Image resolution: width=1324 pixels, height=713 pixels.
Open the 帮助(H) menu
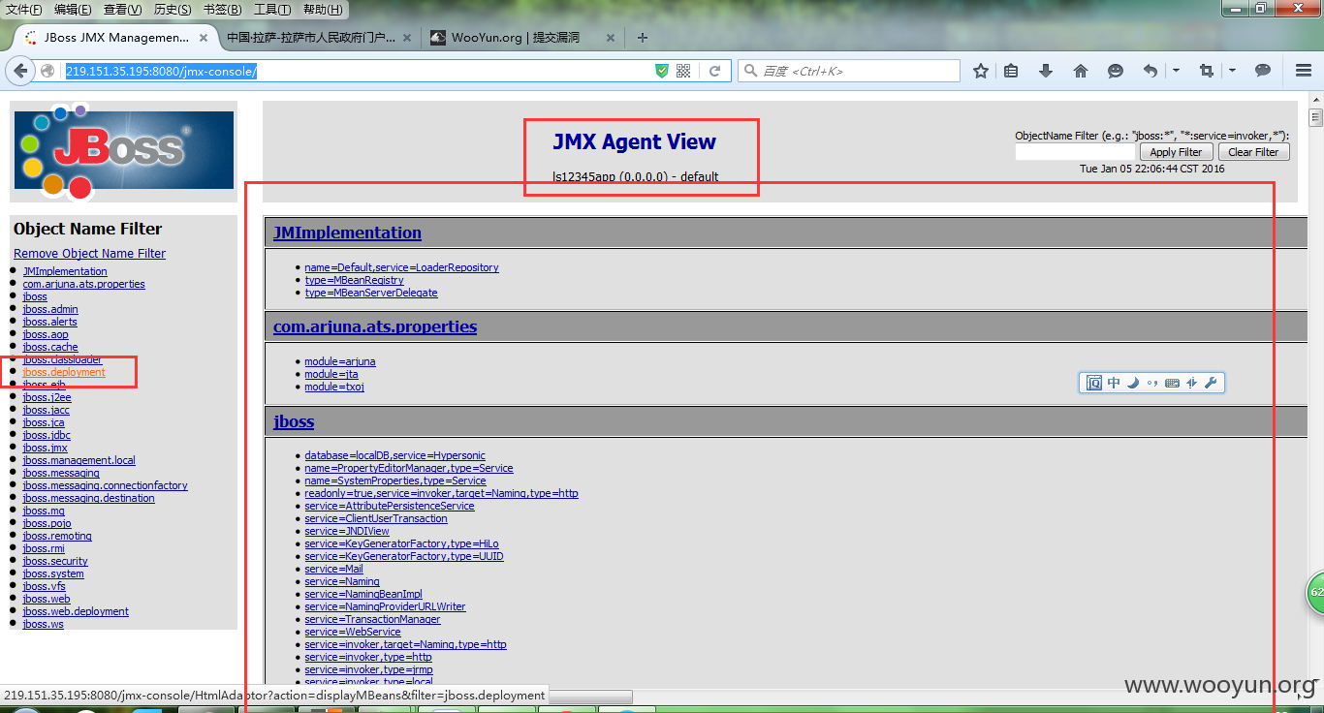pos(323,10)
